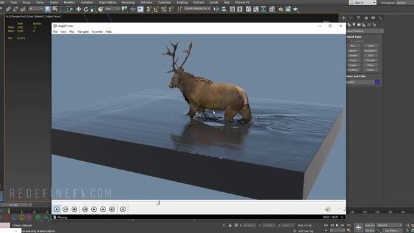Toggle Spinner Snap in the toolbar

[171, 9]
